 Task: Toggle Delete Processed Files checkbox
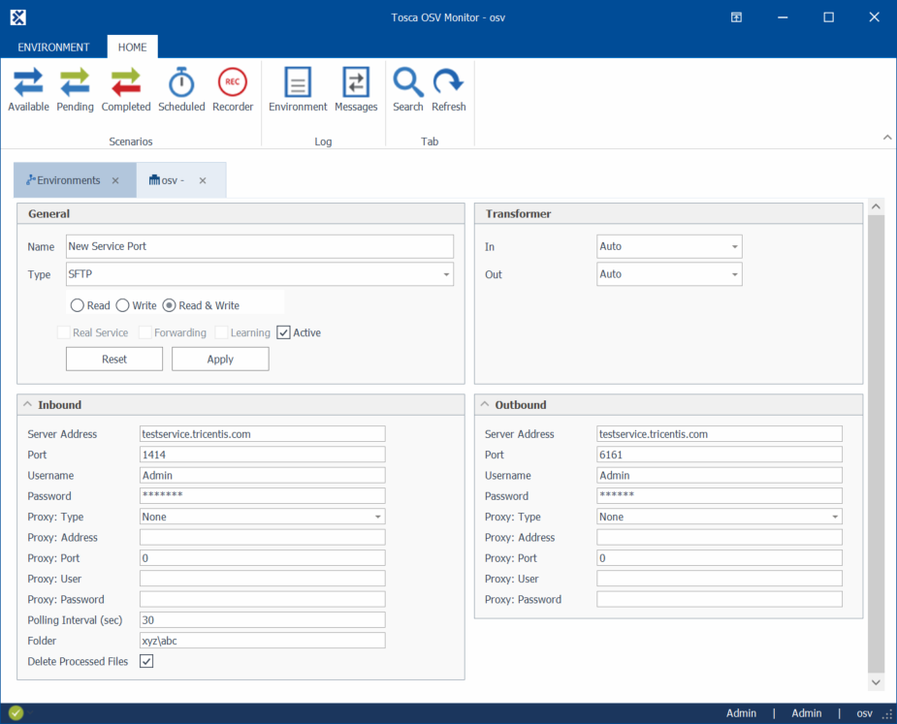click(146, 661)
